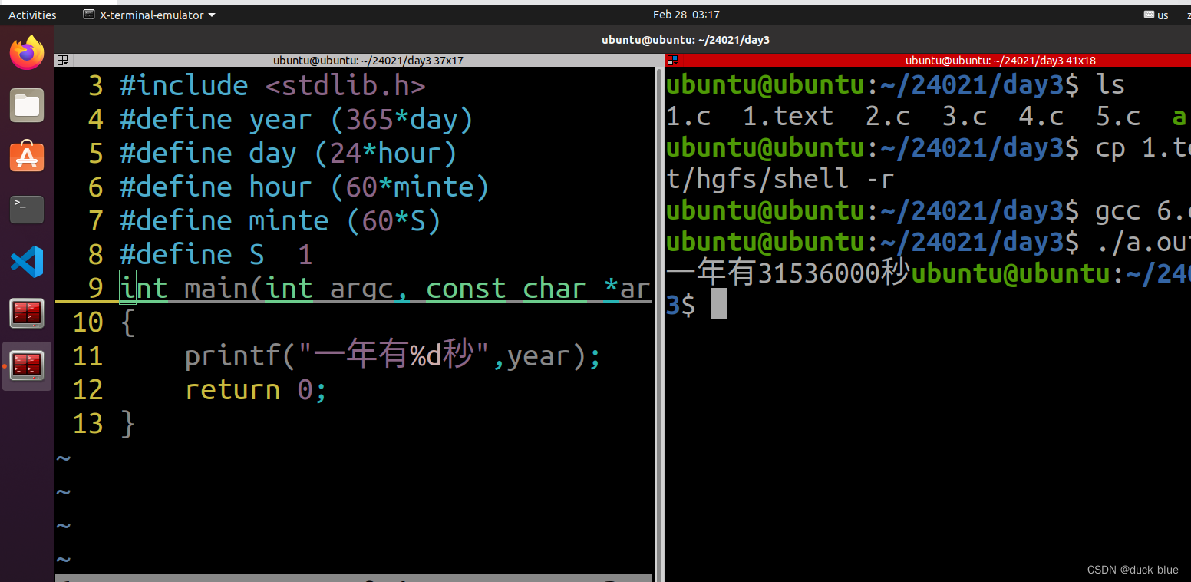Open the Feb 28 clock calendar dropdown
Screen dimensions: 1191x582
[x=685, y=14]
